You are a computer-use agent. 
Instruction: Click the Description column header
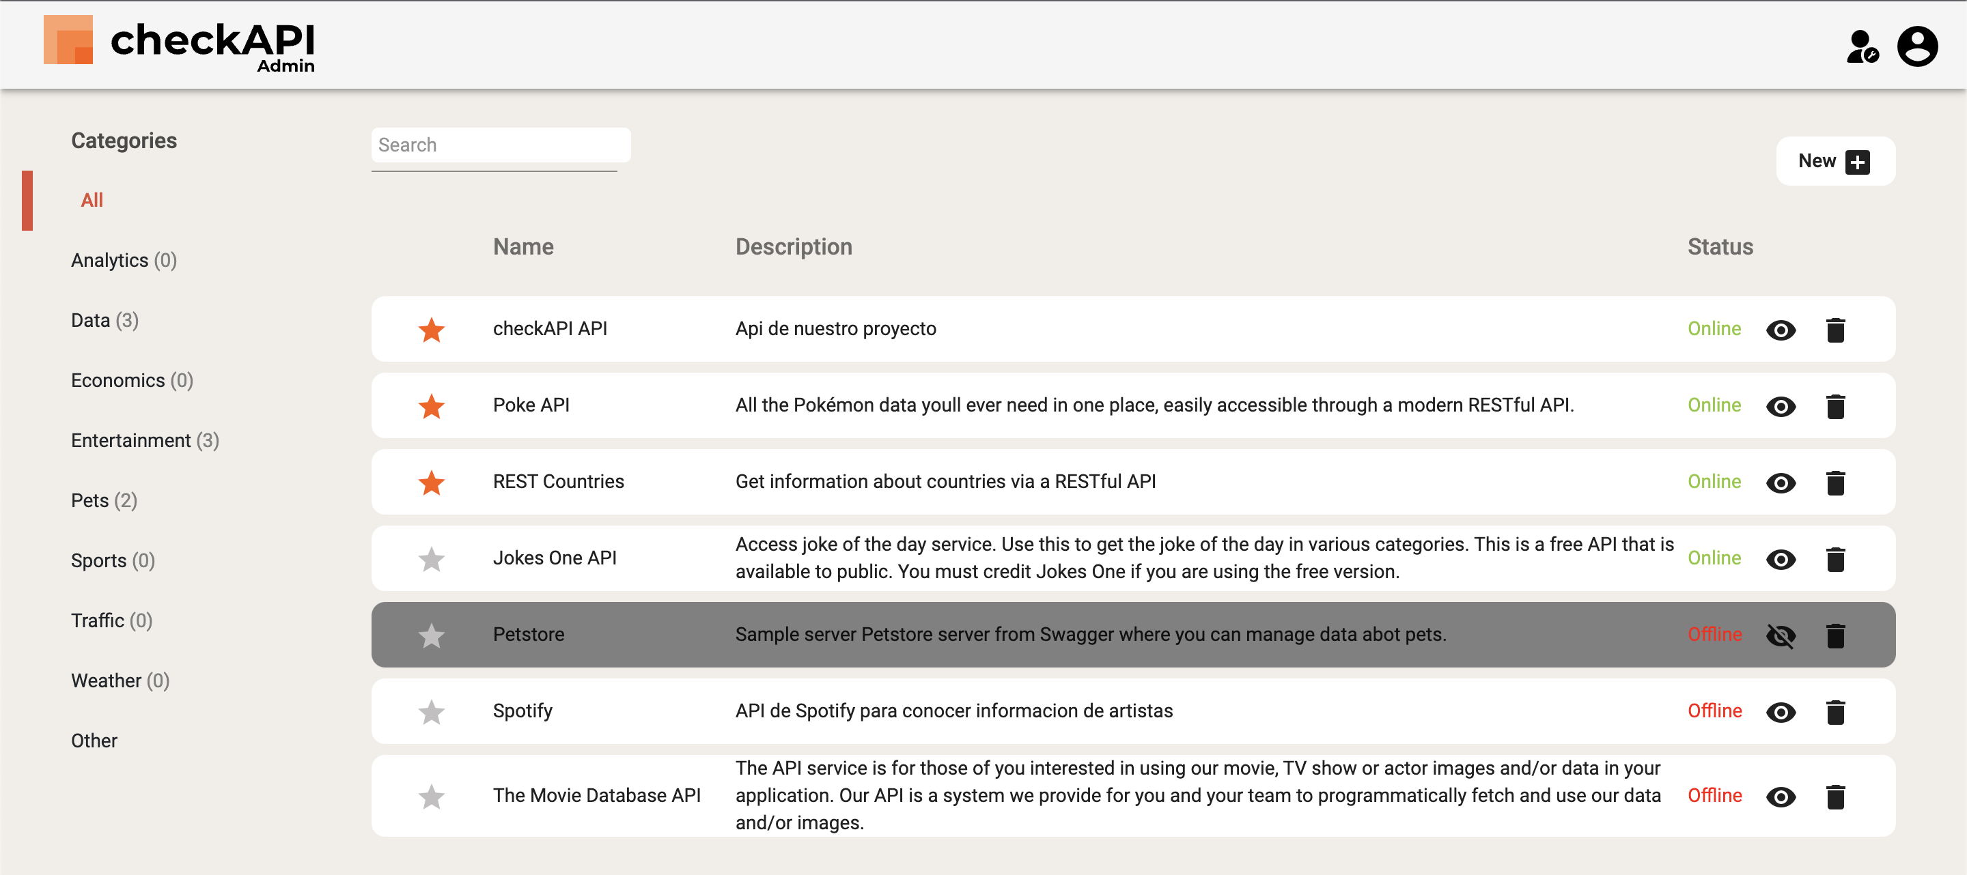click(x=794, y=246)
